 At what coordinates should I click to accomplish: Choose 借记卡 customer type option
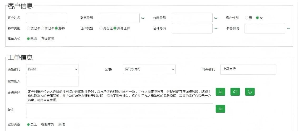coord(42,28)
